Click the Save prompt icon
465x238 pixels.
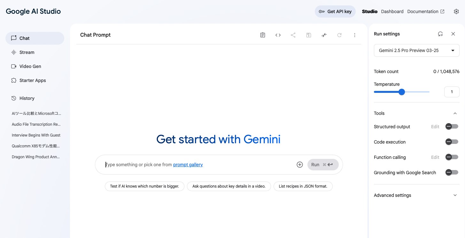pyautogui.click(x=308, y=35)
